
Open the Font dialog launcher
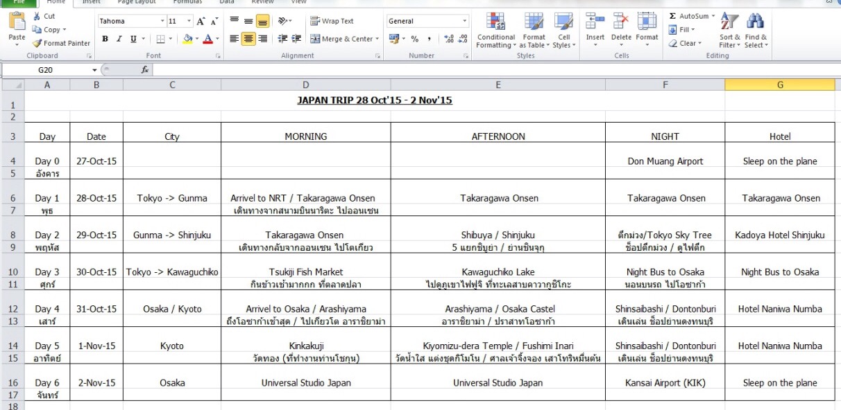coord(218,55)
